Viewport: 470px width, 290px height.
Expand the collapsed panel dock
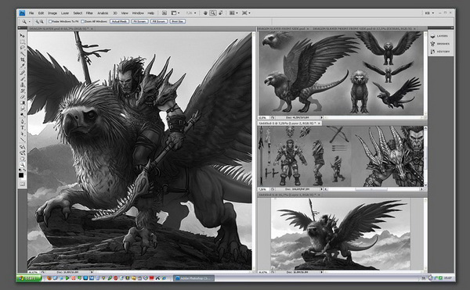coord(452,28)
